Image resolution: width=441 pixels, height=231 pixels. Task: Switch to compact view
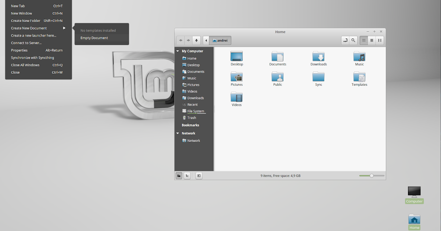[380, 40]
